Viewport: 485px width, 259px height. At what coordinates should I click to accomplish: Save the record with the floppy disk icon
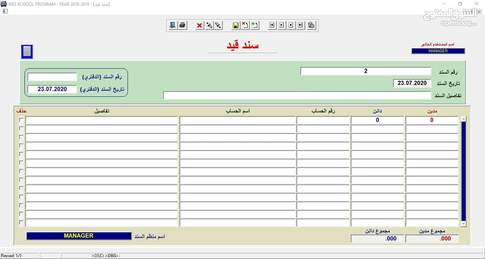click(x=236, y=25)
